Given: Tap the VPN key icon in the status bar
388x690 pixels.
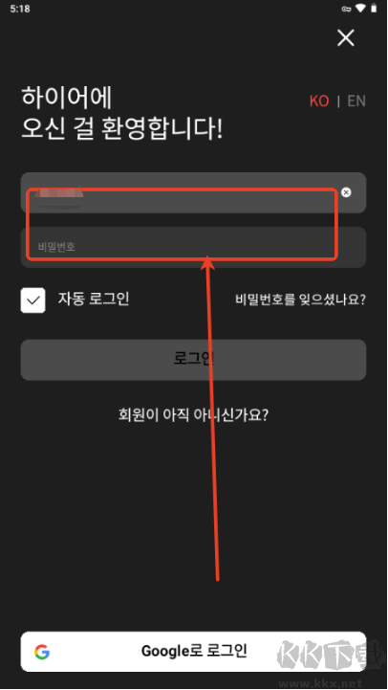Looking at the screenshot, I should coord(346,9).
